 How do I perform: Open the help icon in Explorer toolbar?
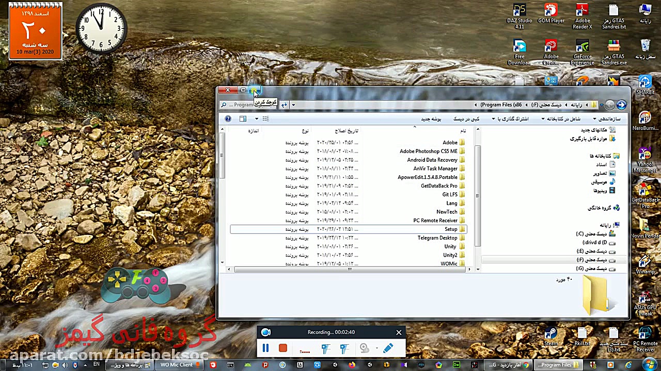click(x=228, y=119)
